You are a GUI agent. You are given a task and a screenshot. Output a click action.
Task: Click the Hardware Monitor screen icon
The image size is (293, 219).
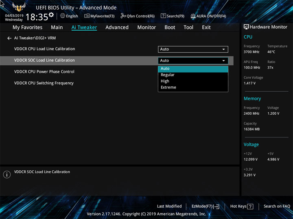tap(246, 27)
